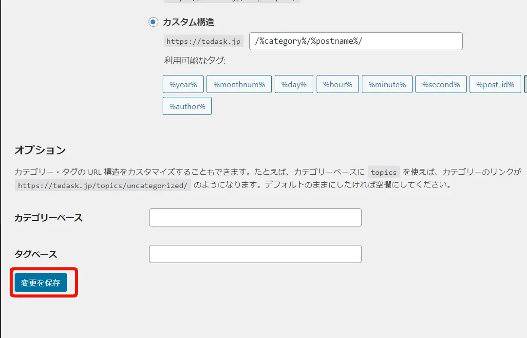527x338 pixels.
Task: Insert the %author% tag into the structure
Action: tap(187, 106)
